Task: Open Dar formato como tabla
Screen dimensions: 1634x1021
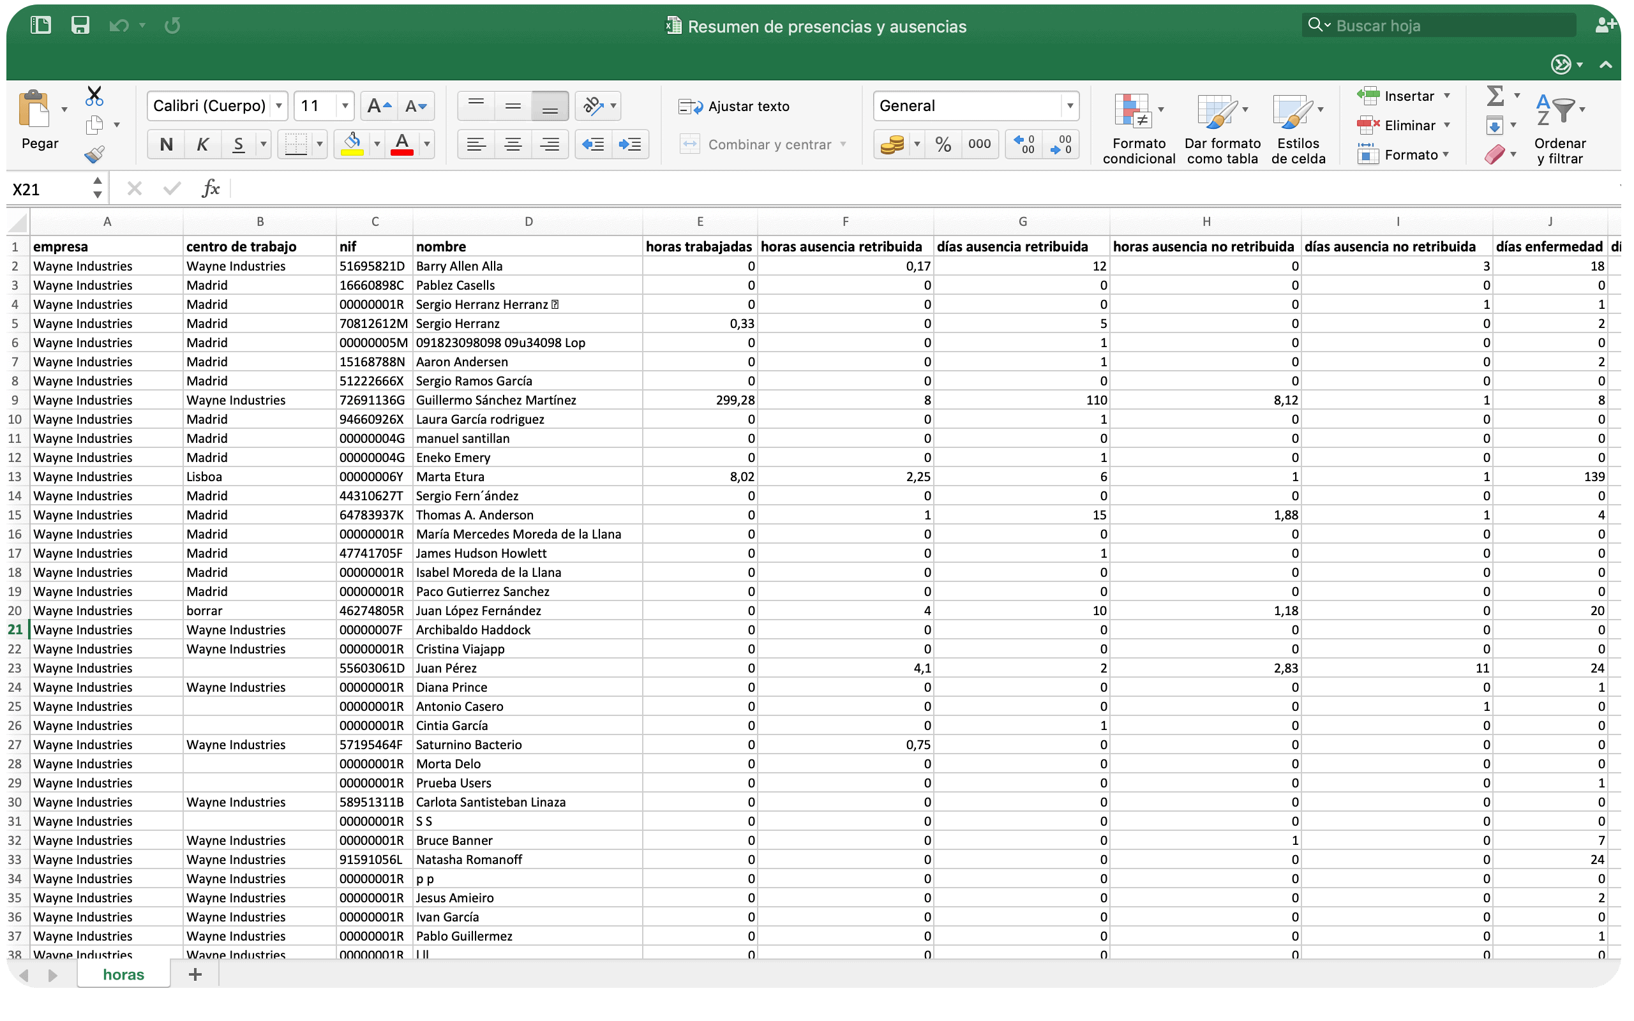Action: pos(1222,129)
